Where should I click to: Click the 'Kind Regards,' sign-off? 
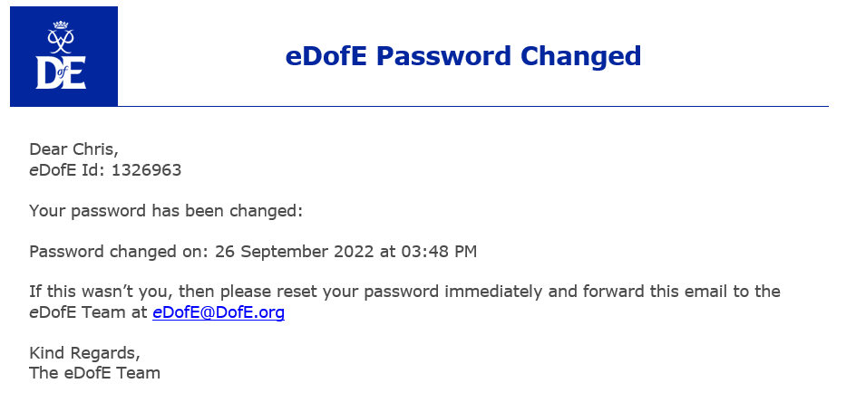point(84,353)
